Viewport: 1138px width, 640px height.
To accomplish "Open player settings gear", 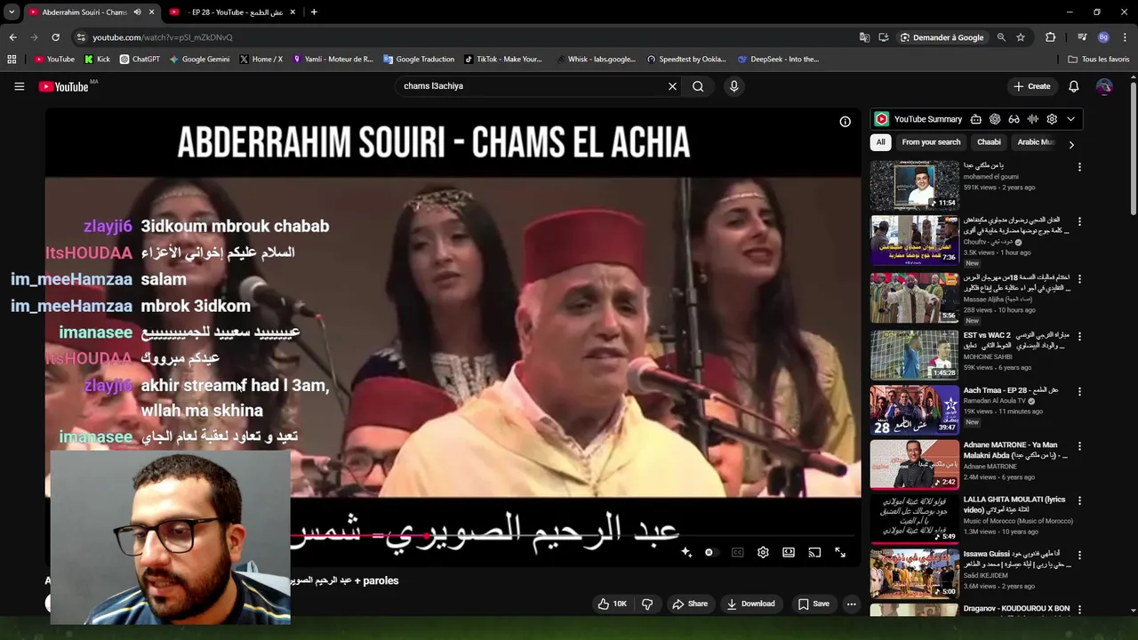I will (x=763, y=552).
